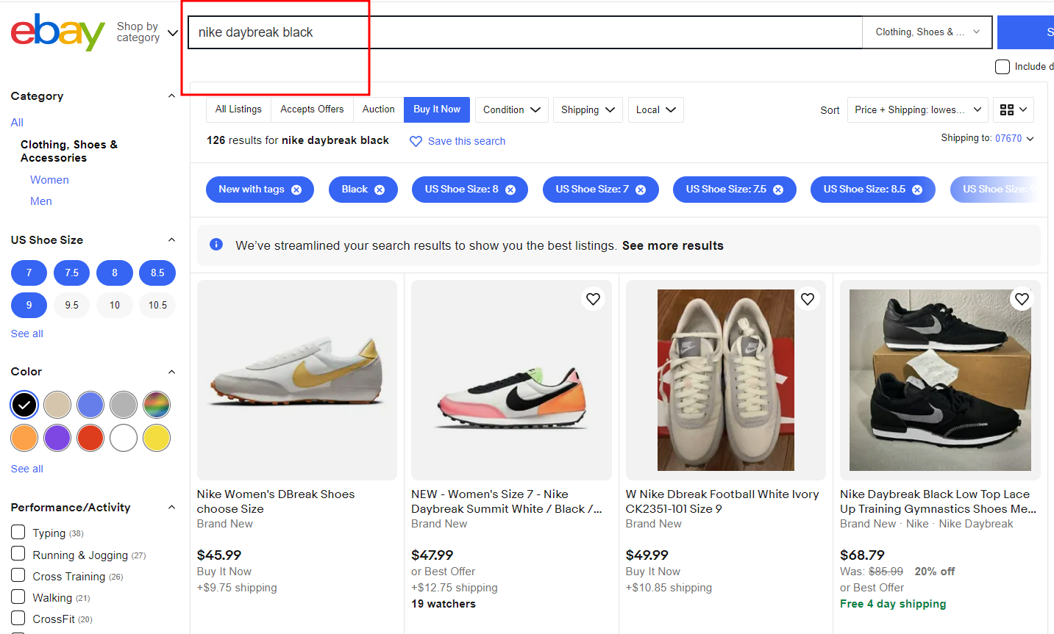
Task: Click the All category link
Action: (17, 123)
